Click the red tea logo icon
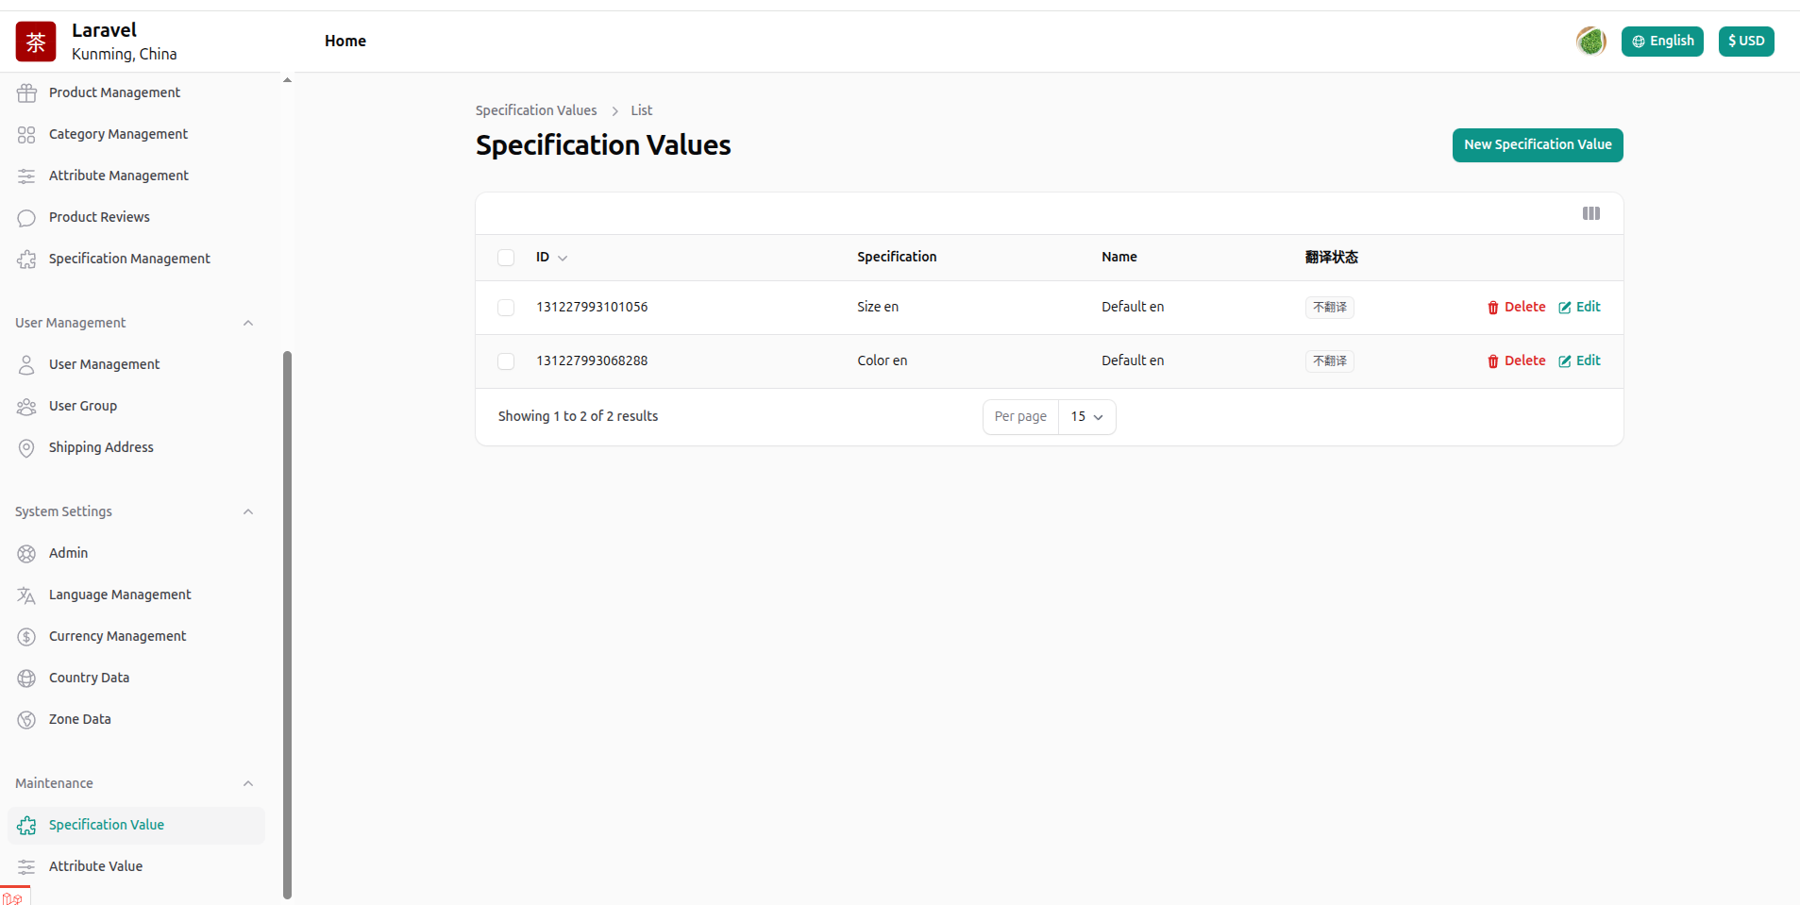The width and height of the screenshot is (1800, 905). [x=36, y=42]
